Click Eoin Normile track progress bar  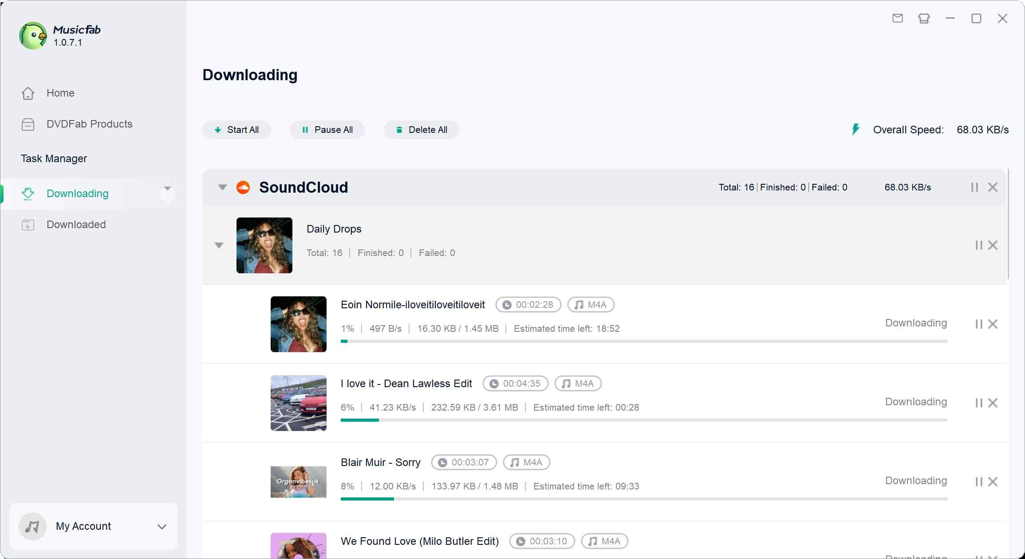click(644, 341)
